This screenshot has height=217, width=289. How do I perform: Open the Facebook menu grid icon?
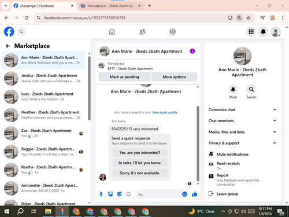251,32
